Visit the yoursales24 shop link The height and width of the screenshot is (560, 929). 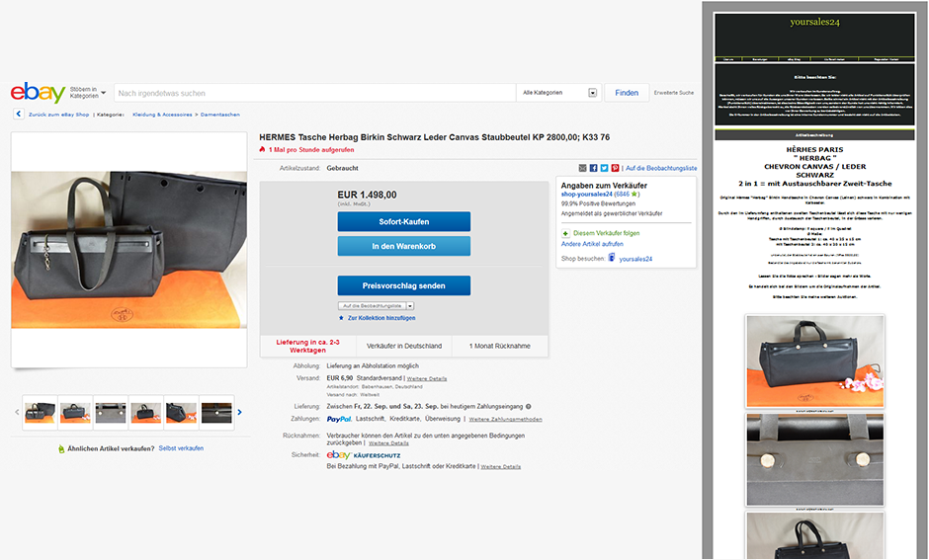pos(635,259)
